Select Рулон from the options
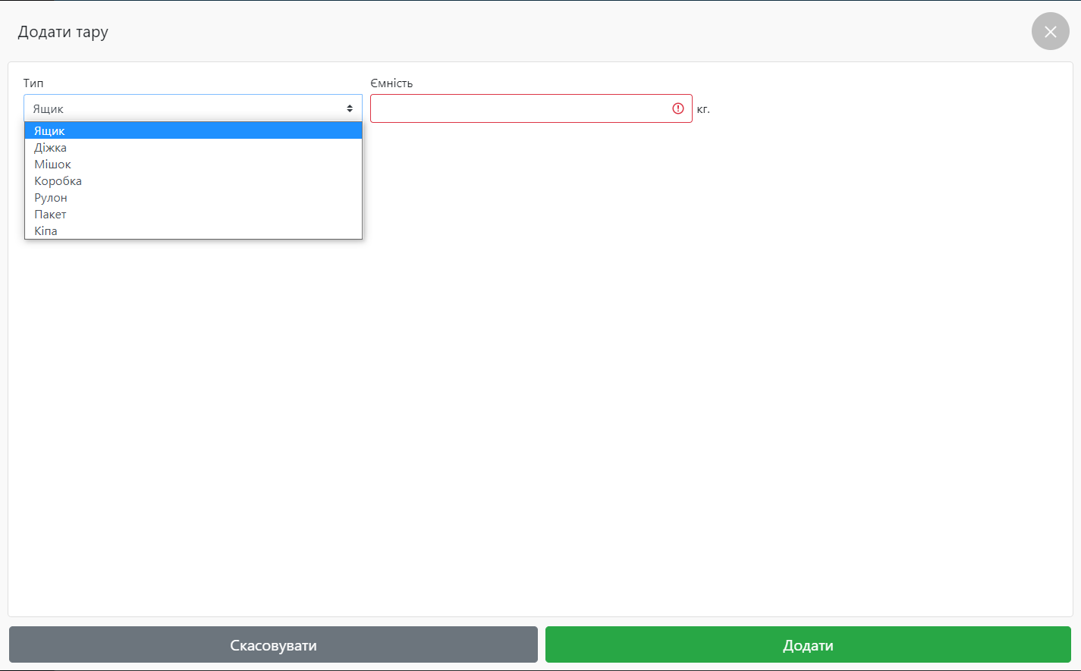 click(x=193, y=198)
